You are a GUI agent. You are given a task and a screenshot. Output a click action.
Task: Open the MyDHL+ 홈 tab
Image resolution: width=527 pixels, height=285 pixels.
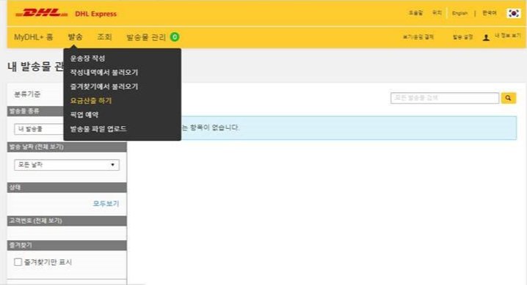pyautogui.click(x=33, y=37)
